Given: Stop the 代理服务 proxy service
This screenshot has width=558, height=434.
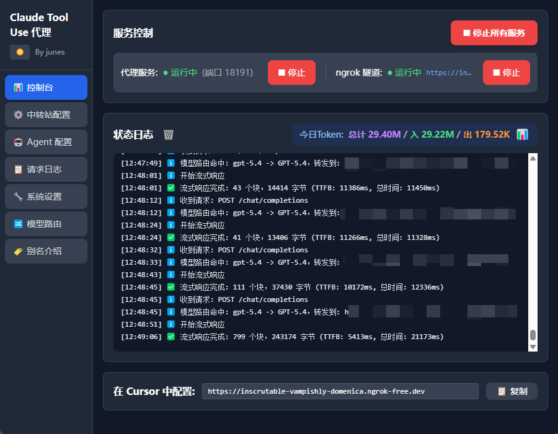Looking at the screenshot, I should point(291,73).
